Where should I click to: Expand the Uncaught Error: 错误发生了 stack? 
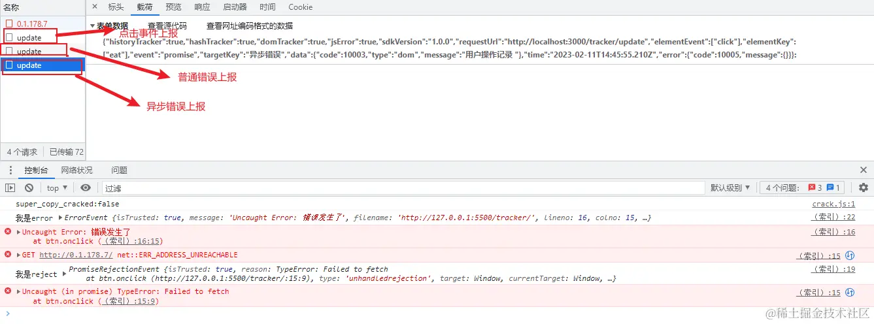pos(18,232)
